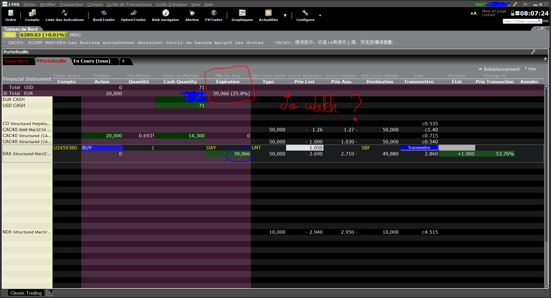Open Liste des éxécutions
551x298 pixels.
[65, 15]
